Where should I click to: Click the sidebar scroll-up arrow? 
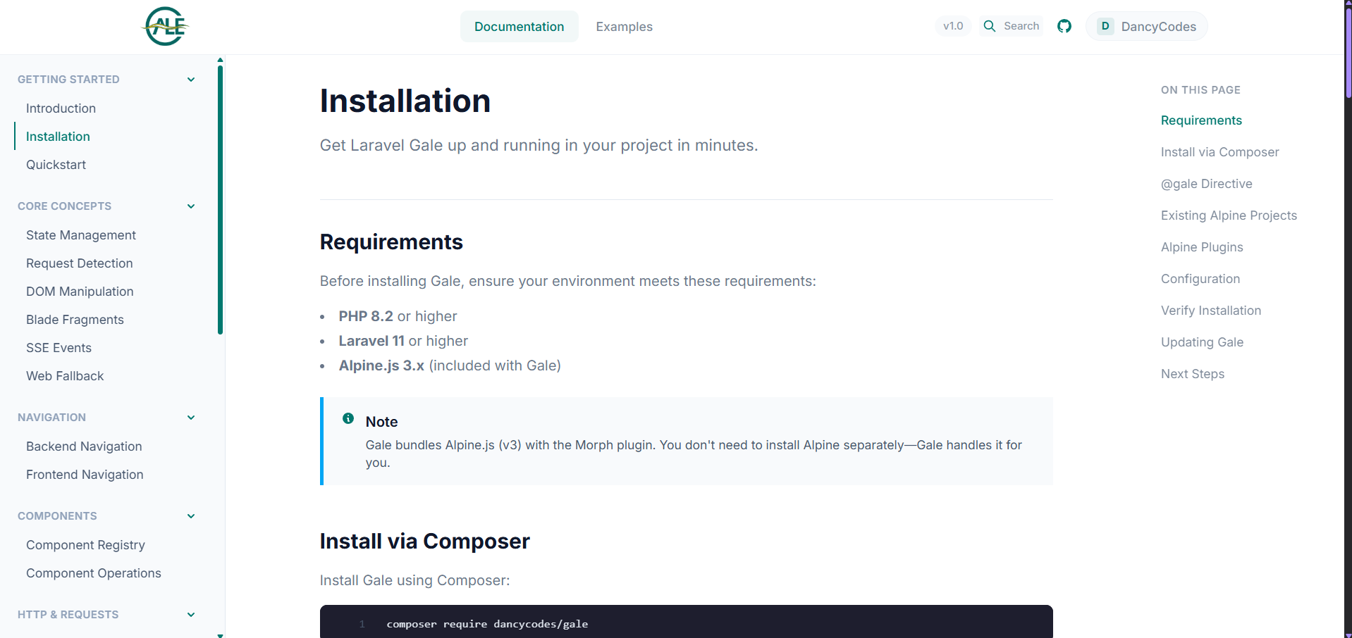coord(220,60)
